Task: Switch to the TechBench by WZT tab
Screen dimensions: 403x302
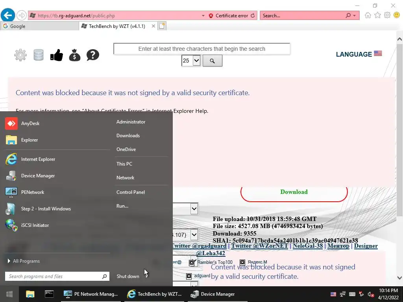Action: pyautogui.click(x=117, y=26)
